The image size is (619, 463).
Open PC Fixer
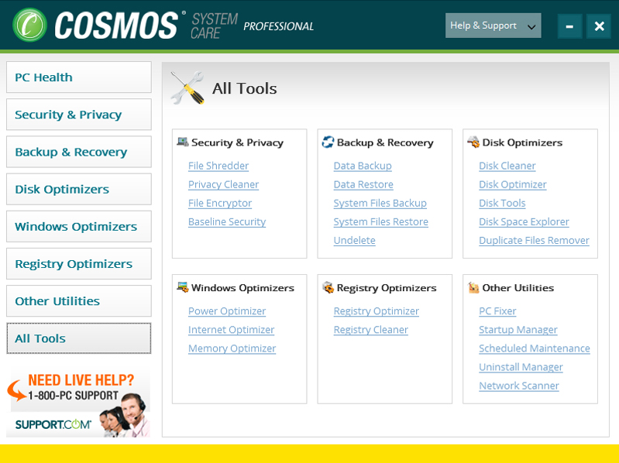[x=497, y=310]
